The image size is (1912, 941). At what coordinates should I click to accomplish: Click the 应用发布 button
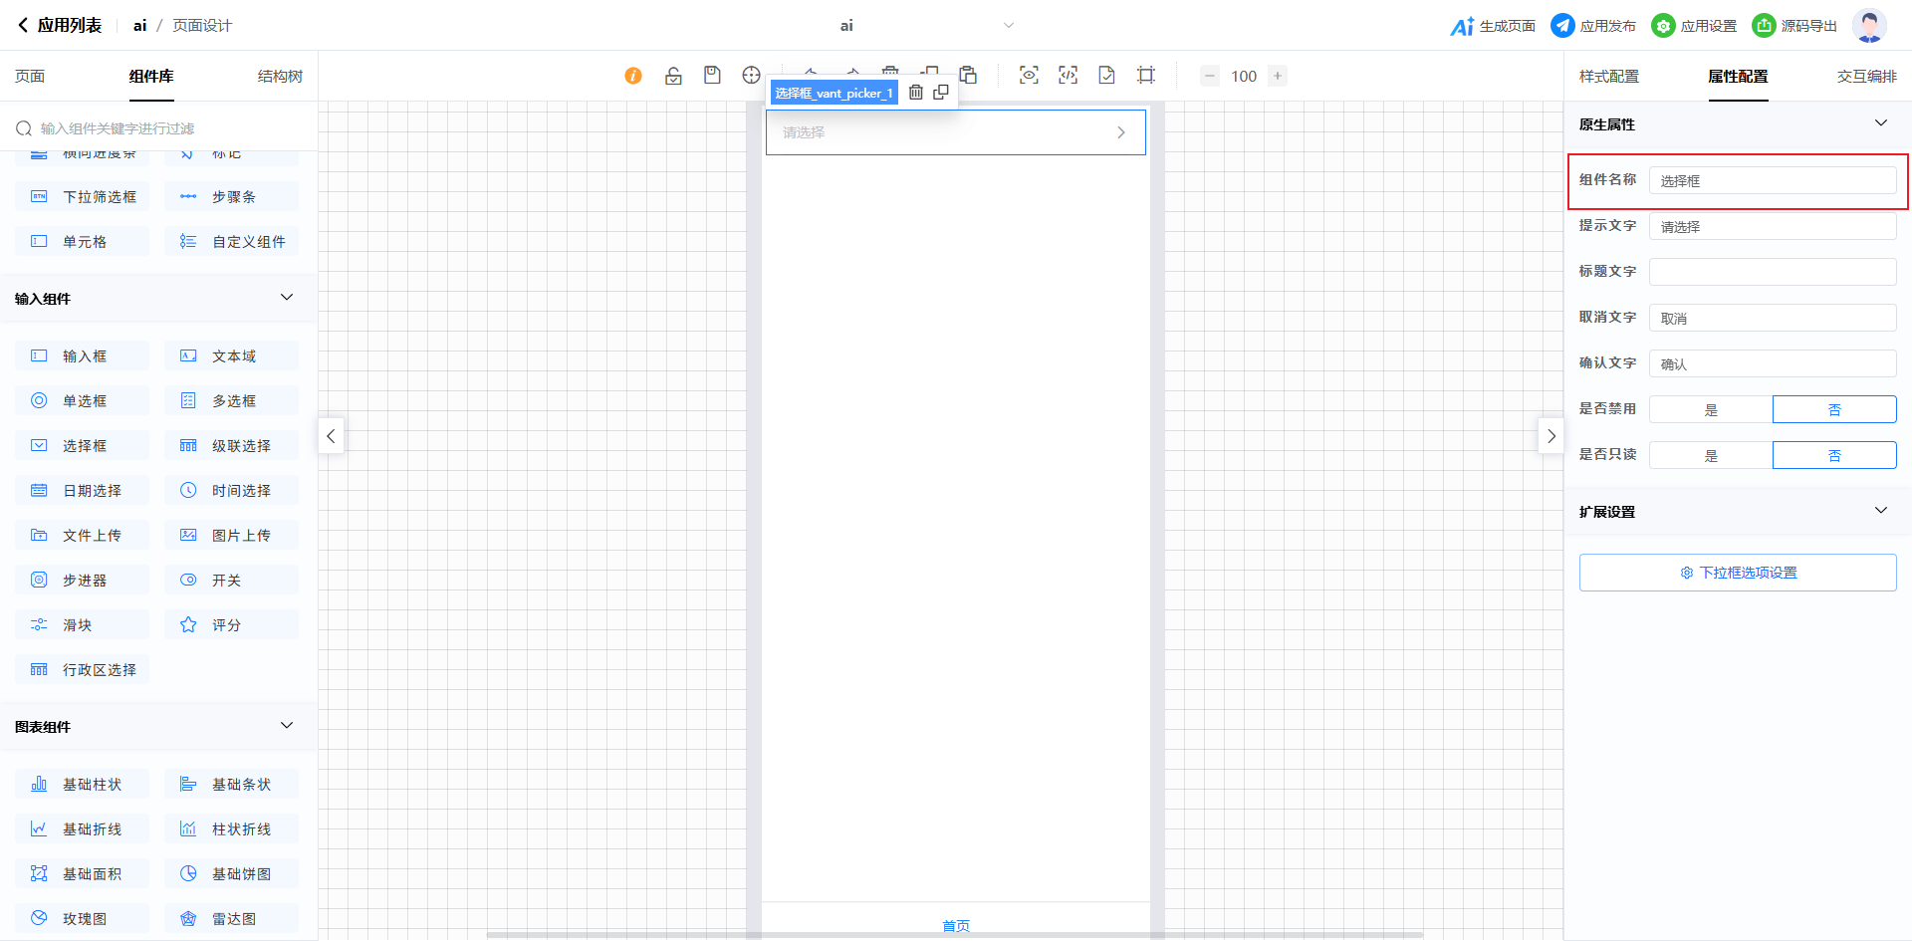1593,26
